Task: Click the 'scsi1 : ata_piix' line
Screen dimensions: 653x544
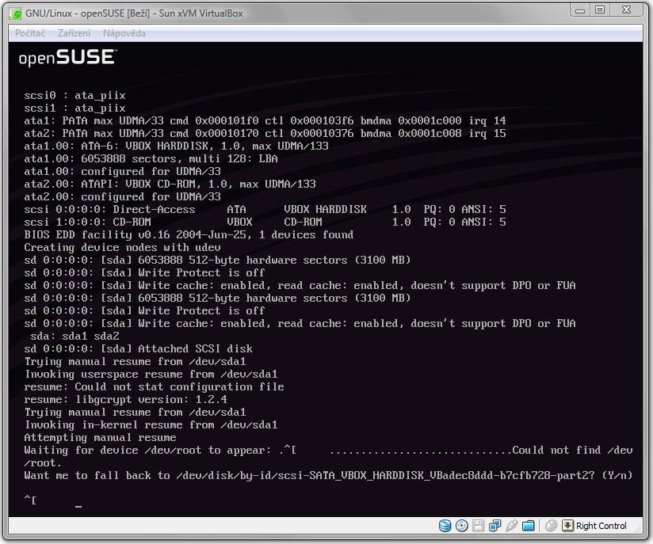Action: 75,108
